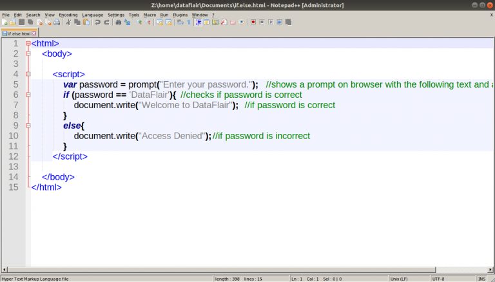495x282 pixels.
Task: Open the Encoding menu
Action: tap(68, 15)
